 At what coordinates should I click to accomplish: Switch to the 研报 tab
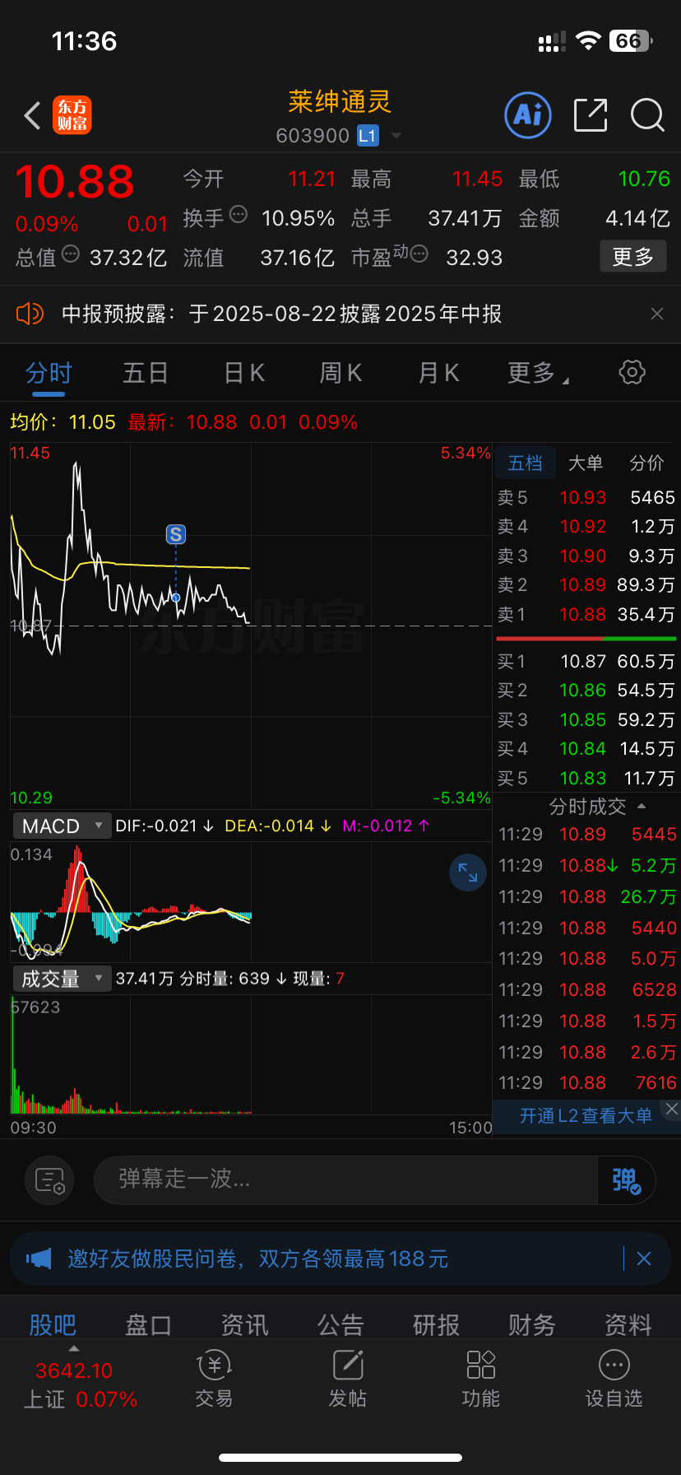[x=436, y=1324]
